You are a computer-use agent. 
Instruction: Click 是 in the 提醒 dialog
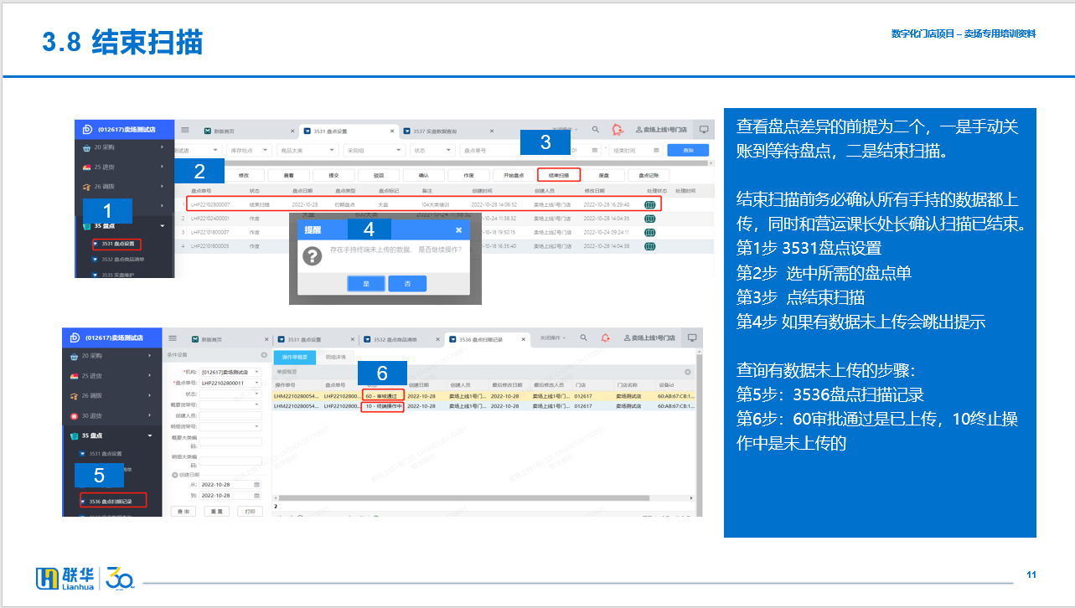(366, 284)
